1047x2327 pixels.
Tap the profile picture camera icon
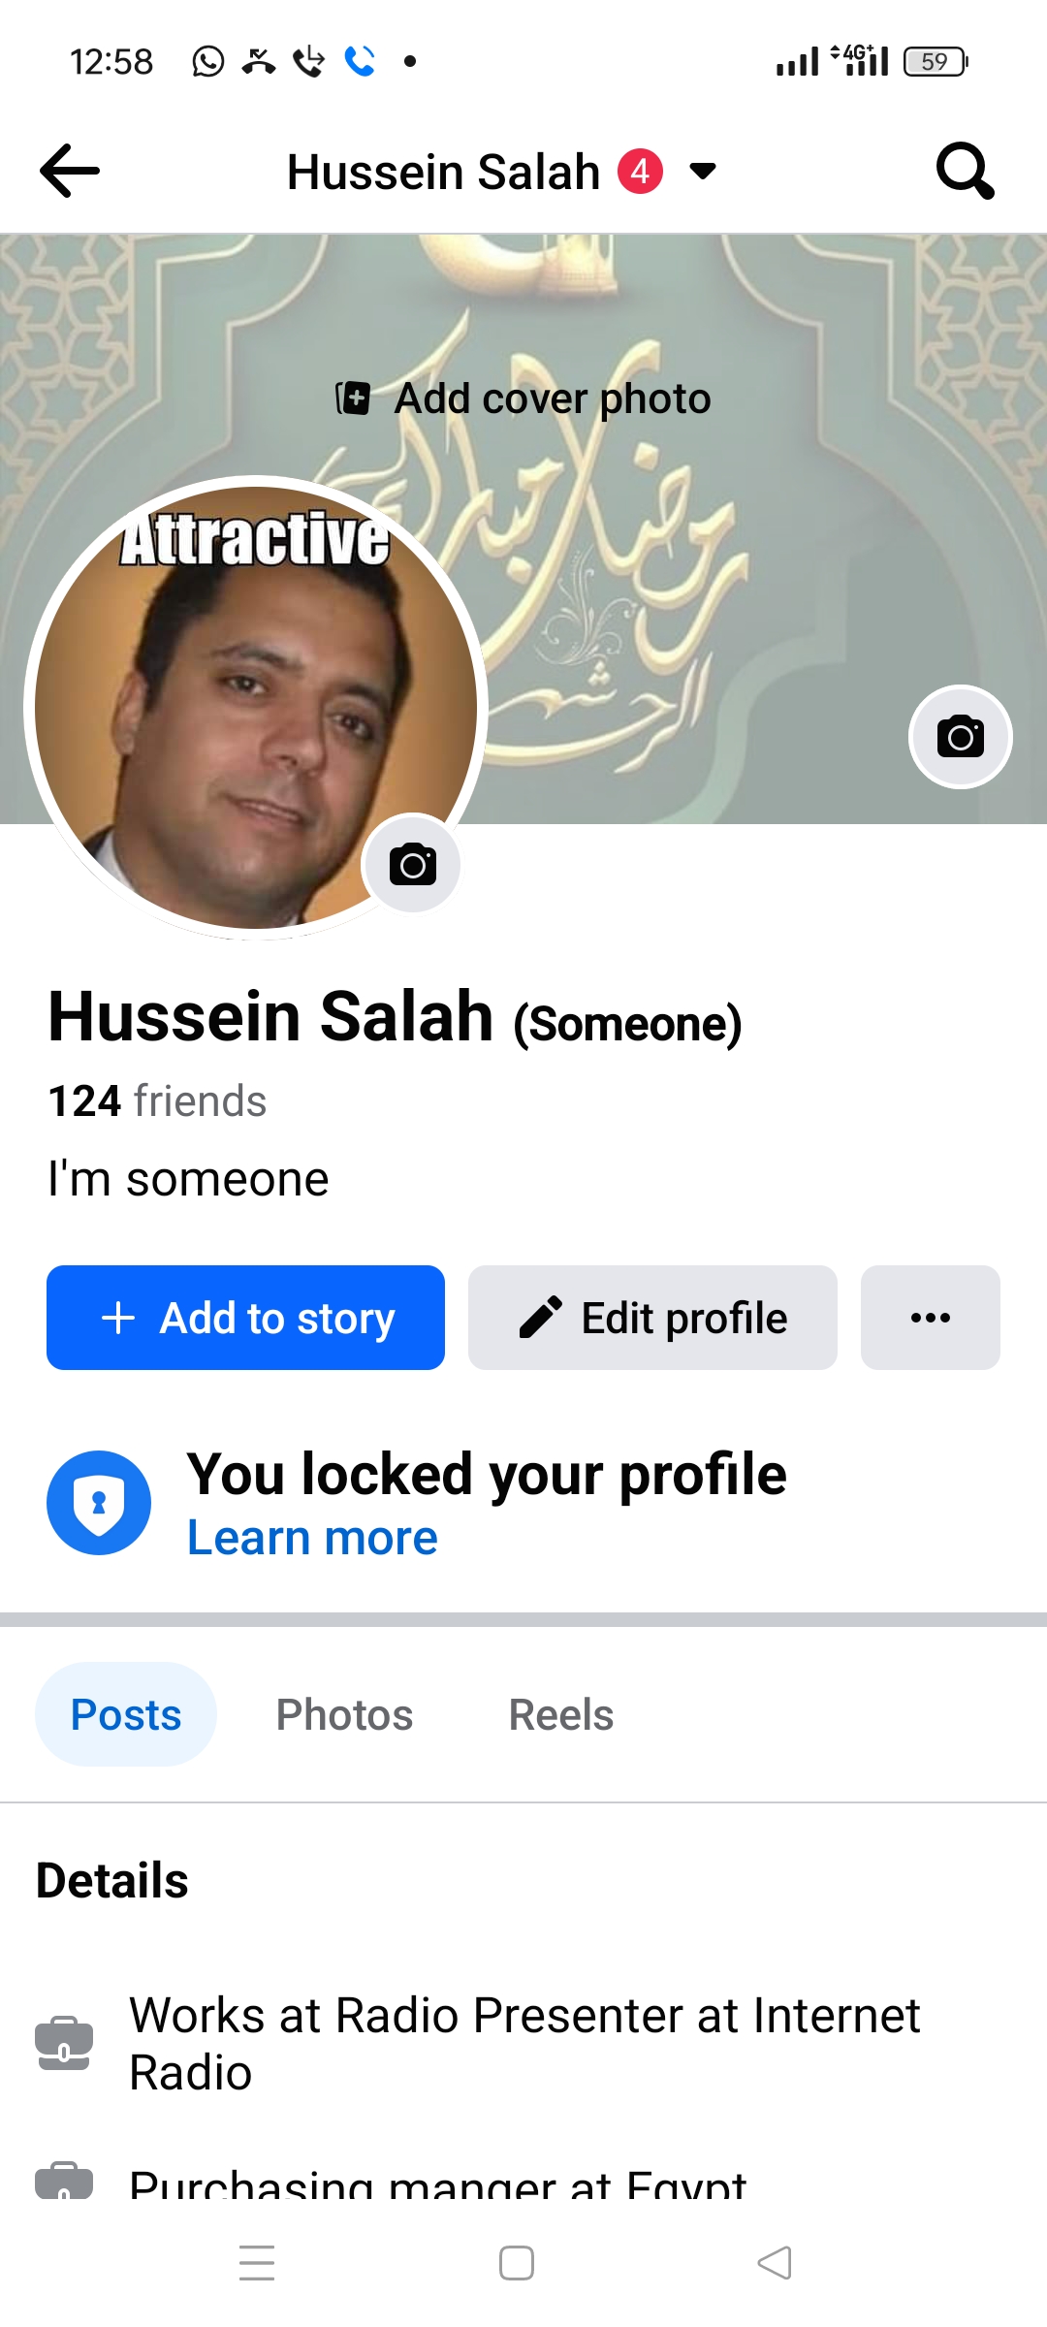413,864
